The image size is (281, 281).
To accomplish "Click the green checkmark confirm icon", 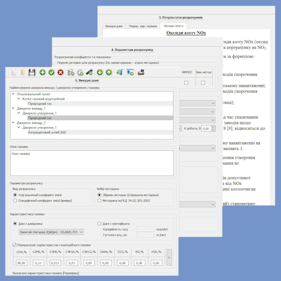I will point(52,72).
